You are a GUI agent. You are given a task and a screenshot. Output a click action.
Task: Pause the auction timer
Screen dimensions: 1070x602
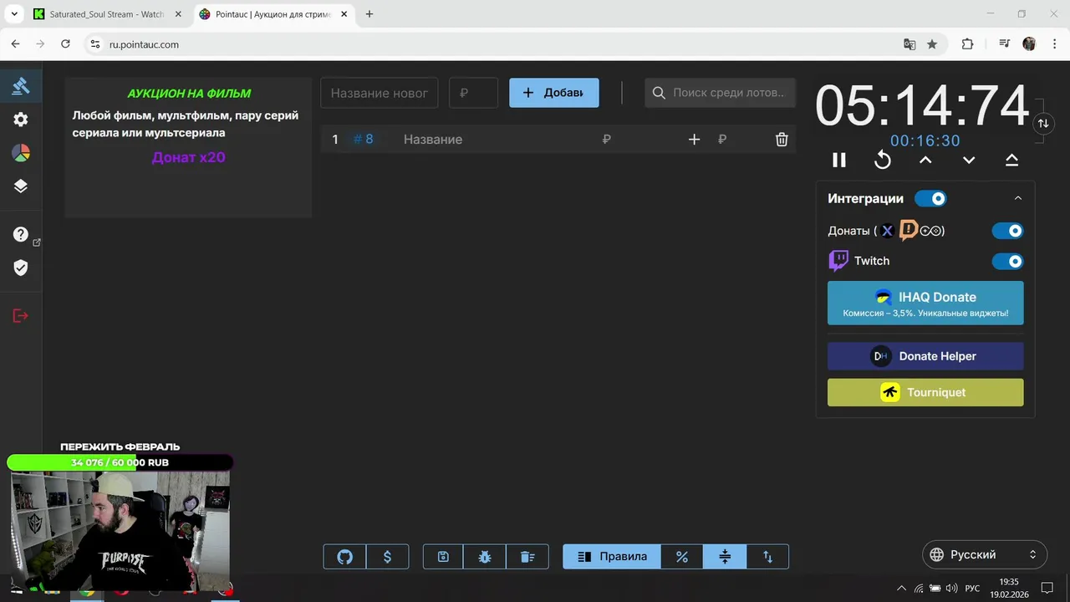pyautogui.click(x=839, y=160)
